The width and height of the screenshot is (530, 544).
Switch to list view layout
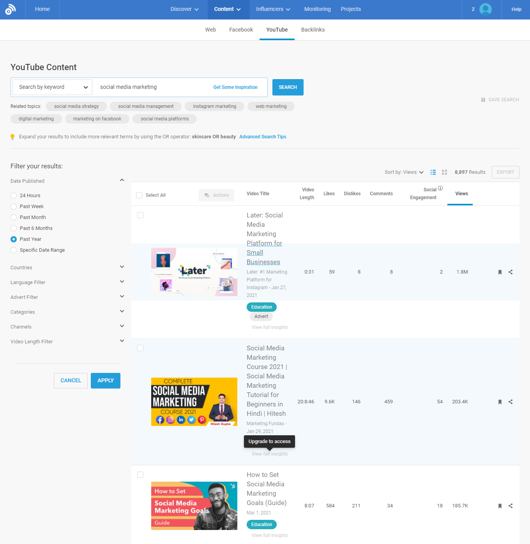pos(433,172)
